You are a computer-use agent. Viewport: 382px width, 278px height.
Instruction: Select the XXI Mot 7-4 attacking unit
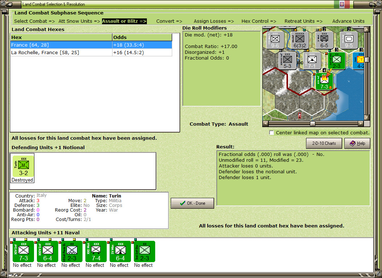[96, 251]
